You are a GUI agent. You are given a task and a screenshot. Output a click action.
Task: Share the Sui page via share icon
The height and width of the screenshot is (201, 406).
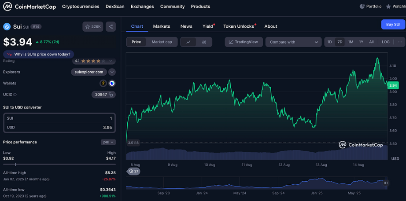111,27
